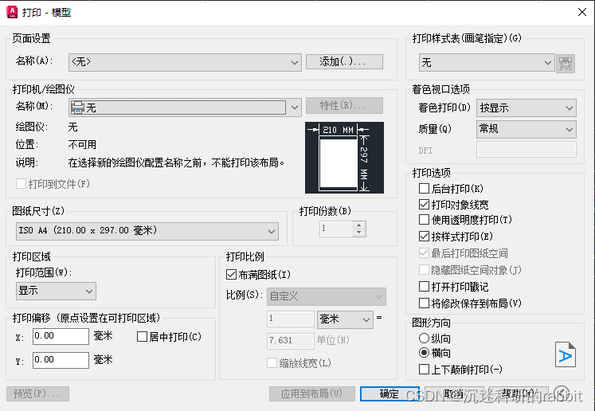The height and width of the screenshot is (411, 595).
Task: Open the printer 名称(M) dropdown
Action: pyautogui.click(x=185, y=108)
